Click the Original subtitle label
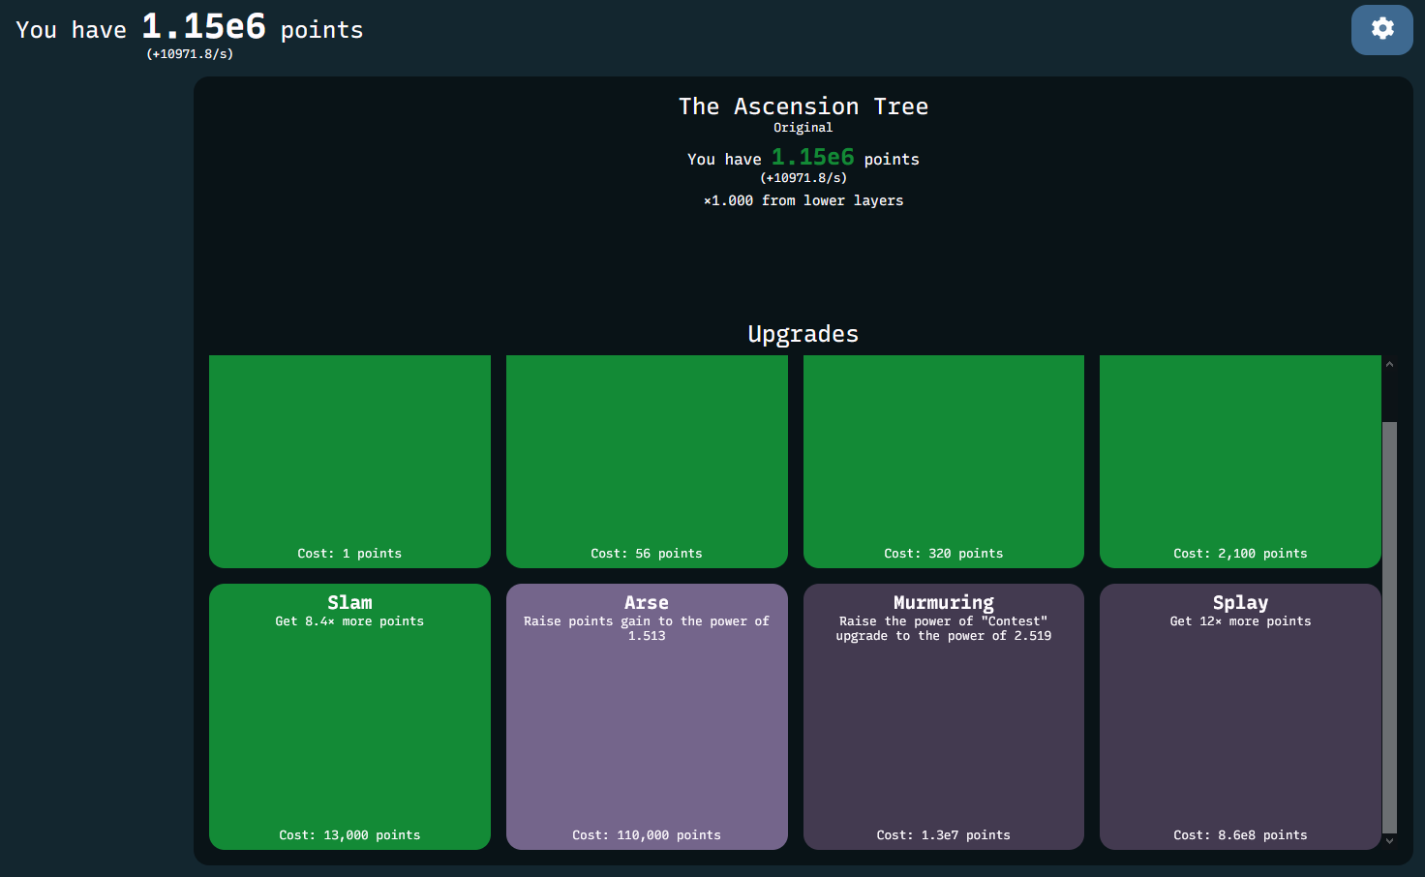 (x=803, y=127)
